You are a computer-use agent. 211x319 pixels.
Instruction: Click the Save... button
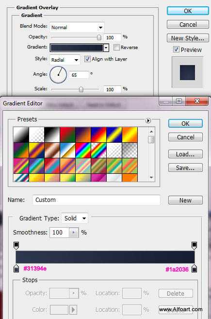(x=185, y=168)
